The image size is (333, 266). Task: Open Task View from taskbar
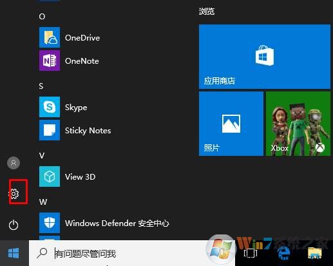tap(251, 253)
